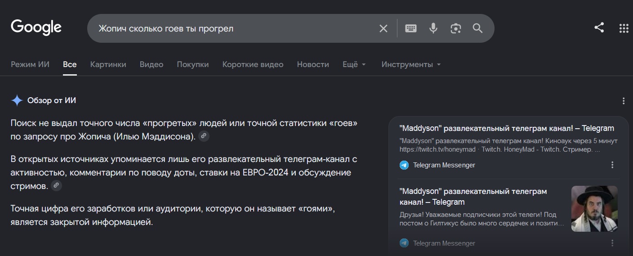Screen dimensions: 633x256
Task: Go to the Новости tab
Action: pyautogui.click(x=313, y=64)
